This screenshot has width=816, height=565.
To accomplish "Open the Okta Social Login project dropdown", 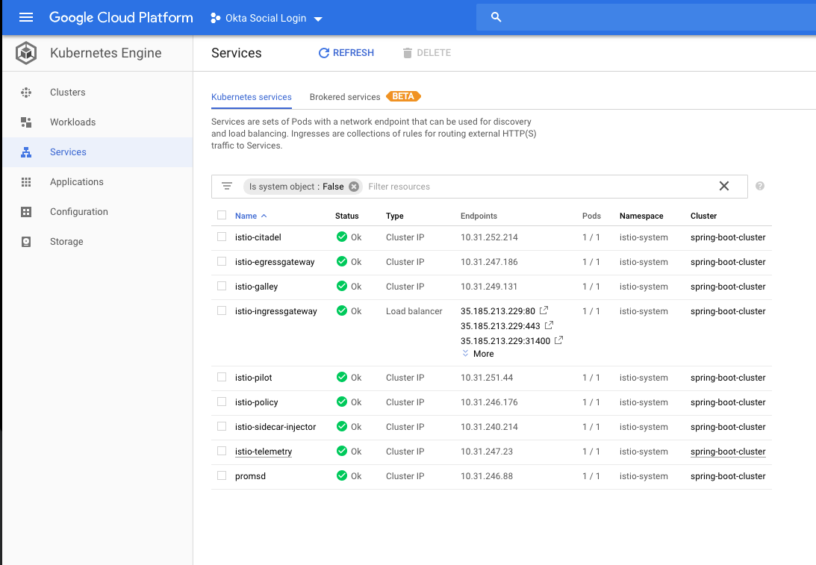I will click(x=266, y=18).
